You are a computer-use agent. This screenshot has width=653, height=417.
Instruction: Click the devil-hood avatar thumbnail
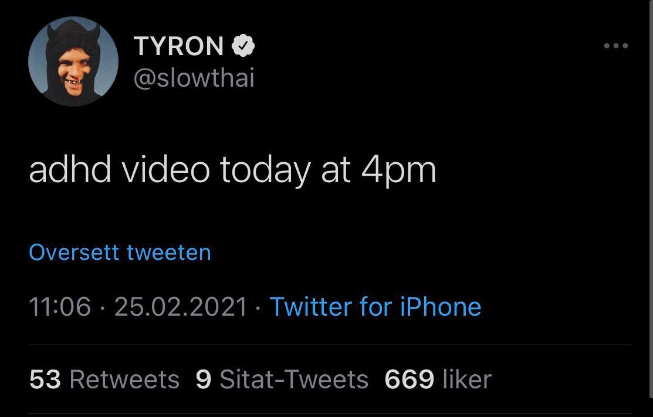(73, 61)
